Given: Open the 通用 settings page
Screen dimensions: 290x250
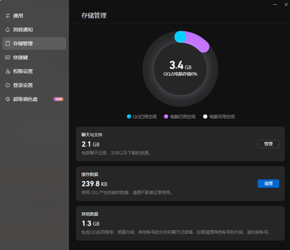Looking at the screenshot, I should coord(34,16).
